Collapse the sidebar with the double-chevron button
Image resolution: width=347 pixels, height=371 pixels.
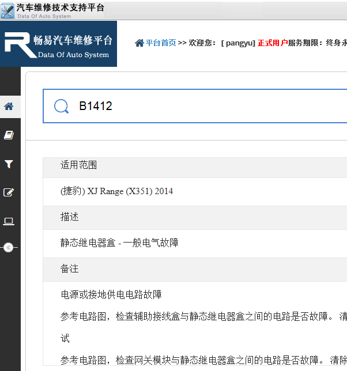9,248
